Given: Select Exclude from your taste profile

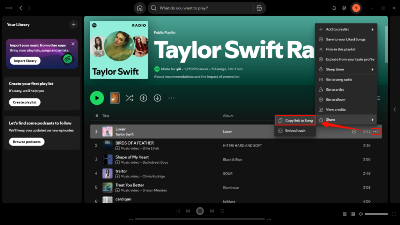Looking at the screenshot, I should tap(346, 59).
